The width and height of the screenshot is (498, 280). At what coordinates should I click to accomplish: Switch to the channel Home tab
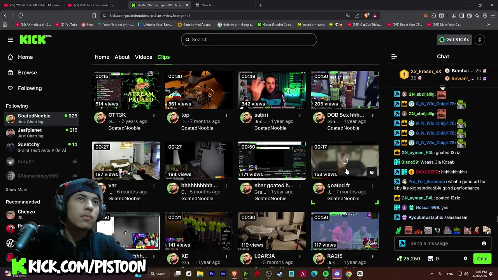coord(102,57)
